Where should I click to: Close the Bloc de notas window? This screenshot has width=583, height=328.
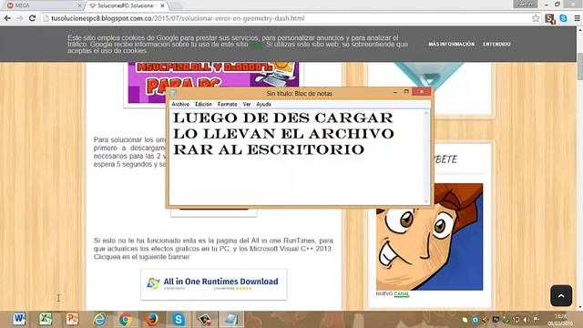coord(422,91)
